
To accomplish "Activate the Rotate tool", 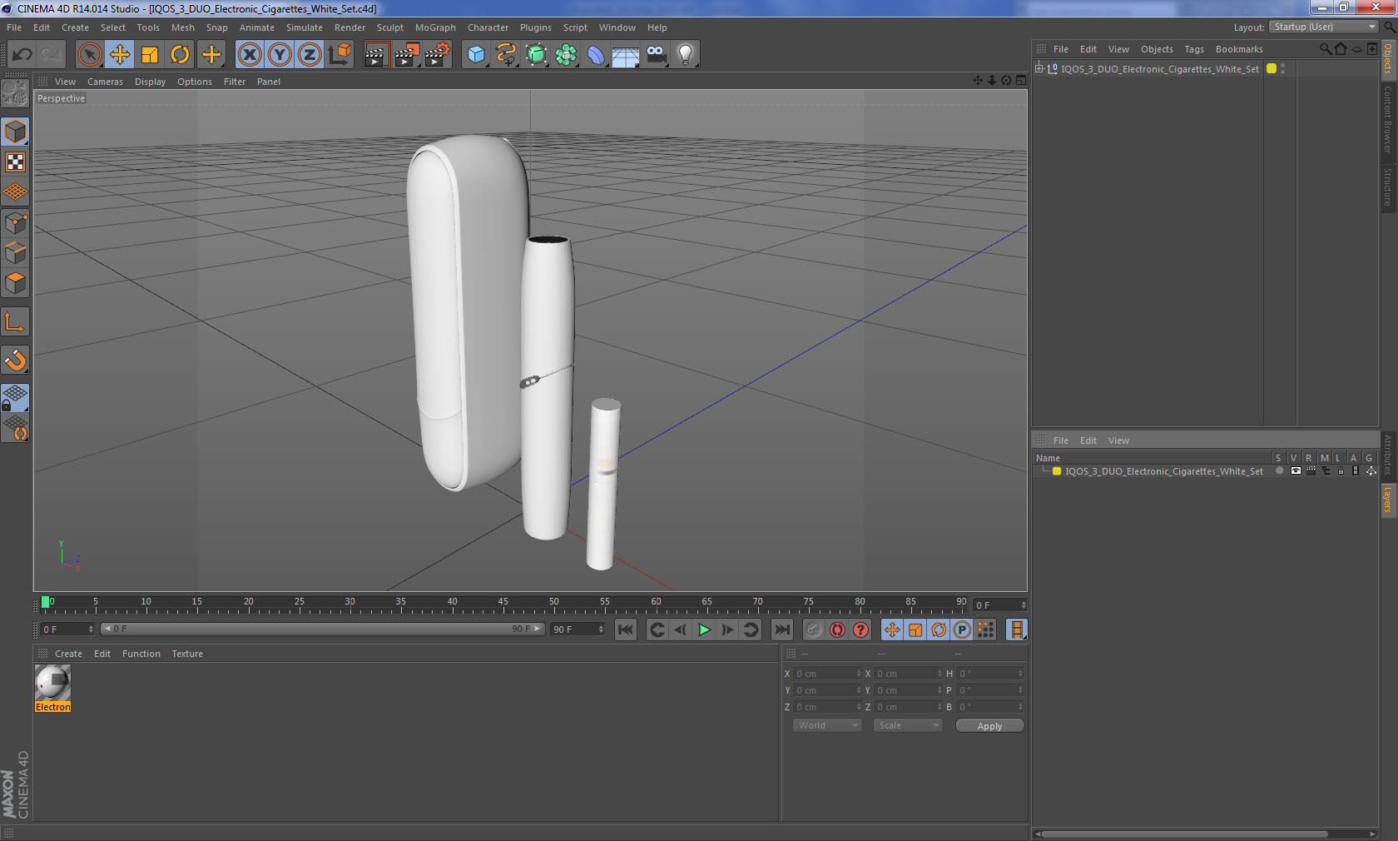I will [180, 55].
